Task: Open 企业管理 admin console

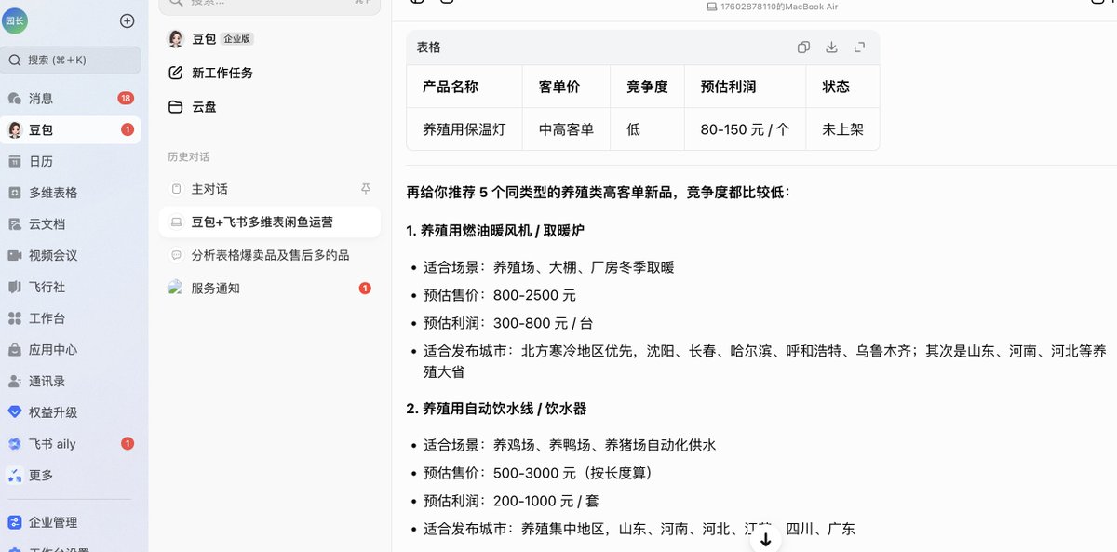Action: [x=71, y=522]
